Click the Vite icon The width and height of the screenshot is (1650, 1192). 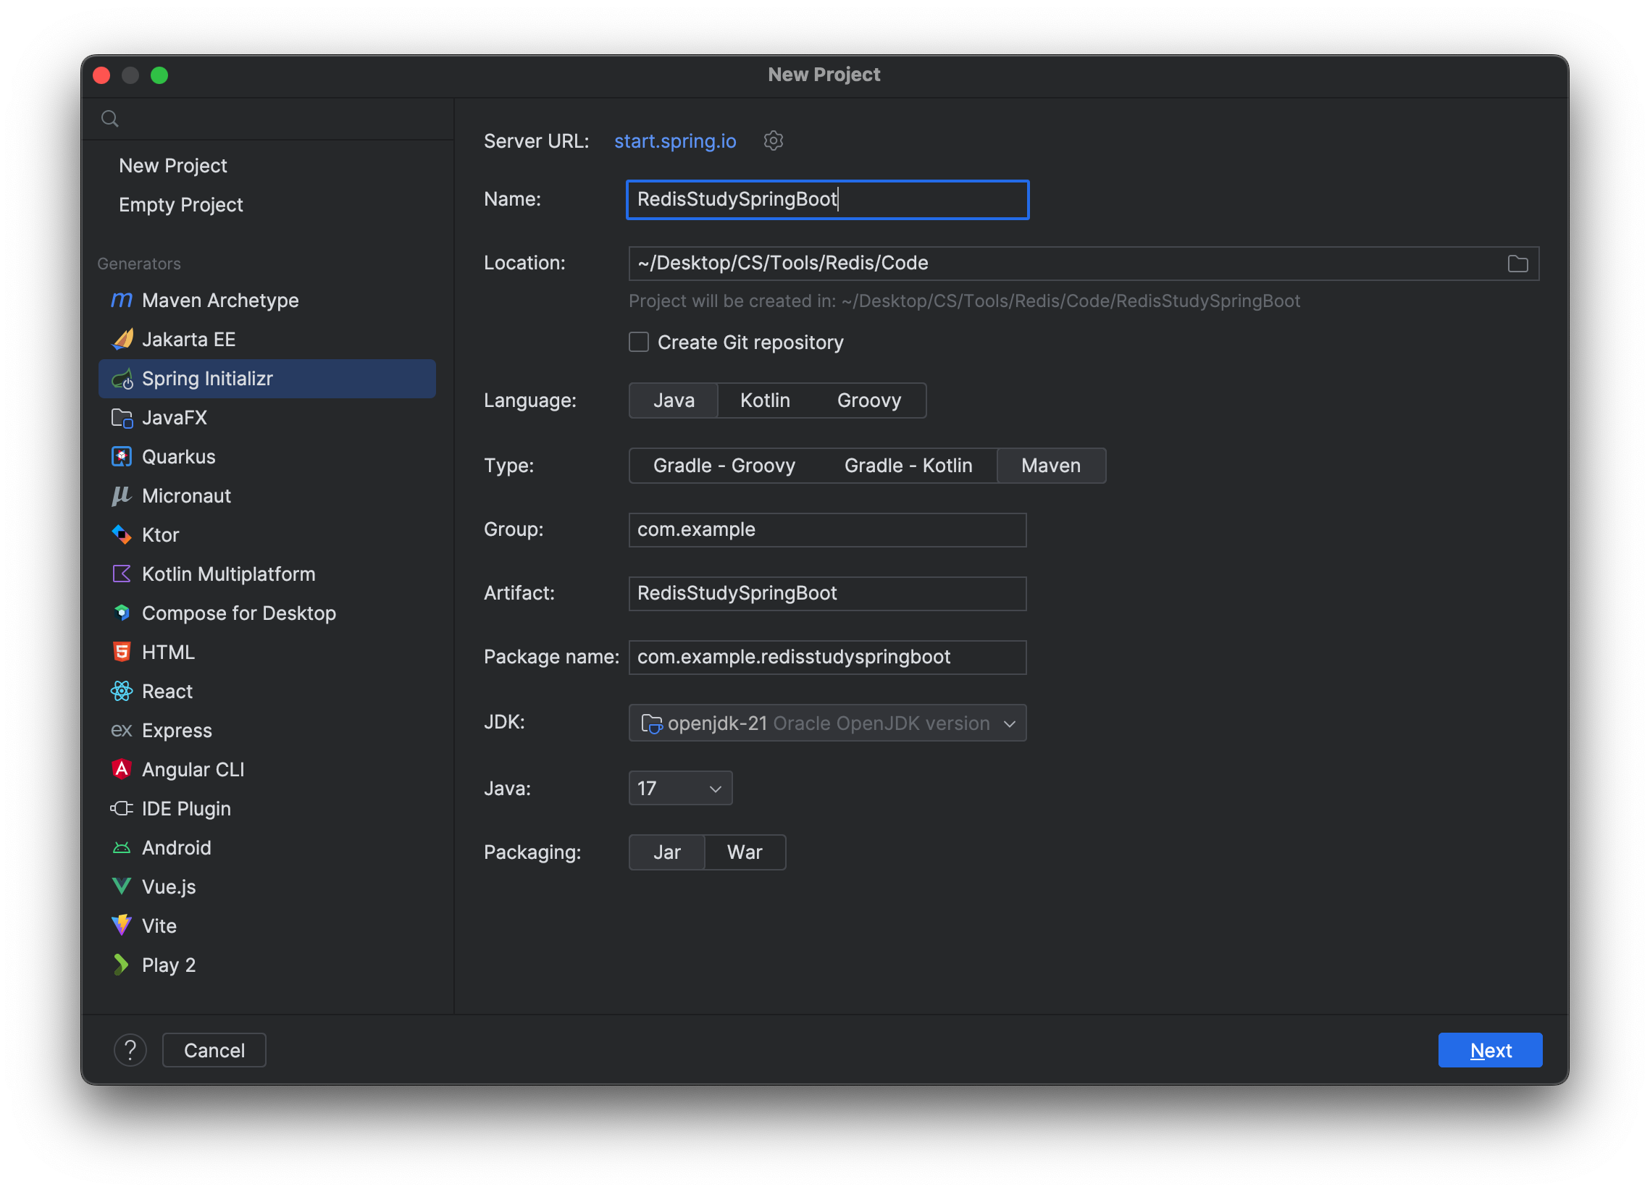point(122,925)
